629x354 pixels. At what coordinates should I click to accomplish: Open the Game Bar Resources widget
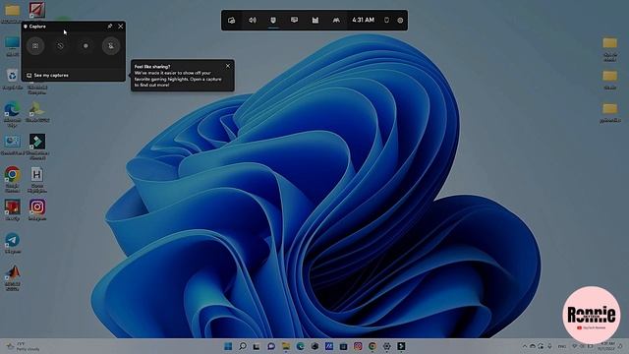tap(315, 20)
